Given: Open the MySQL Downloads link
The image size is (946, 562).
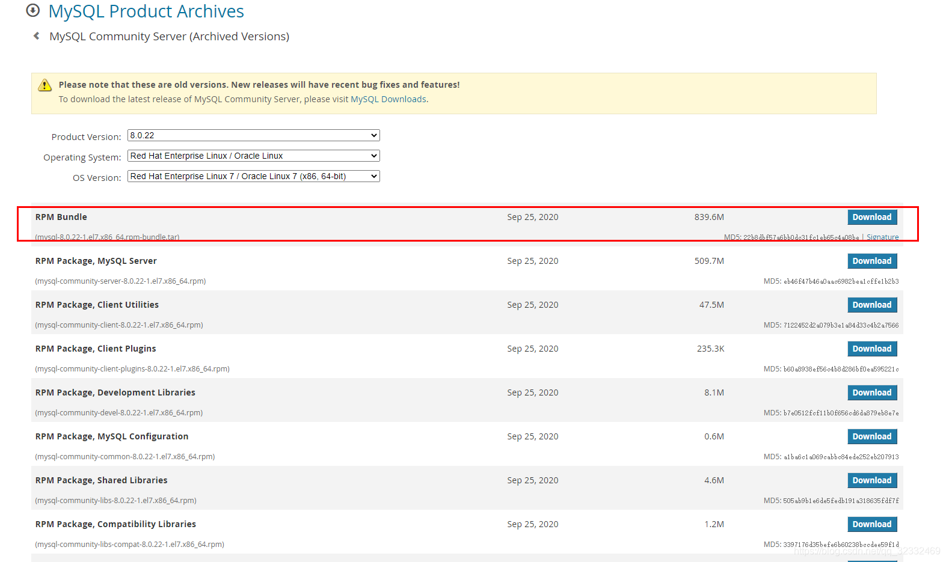Looking at the screenshot, I should tap(389, 99).
